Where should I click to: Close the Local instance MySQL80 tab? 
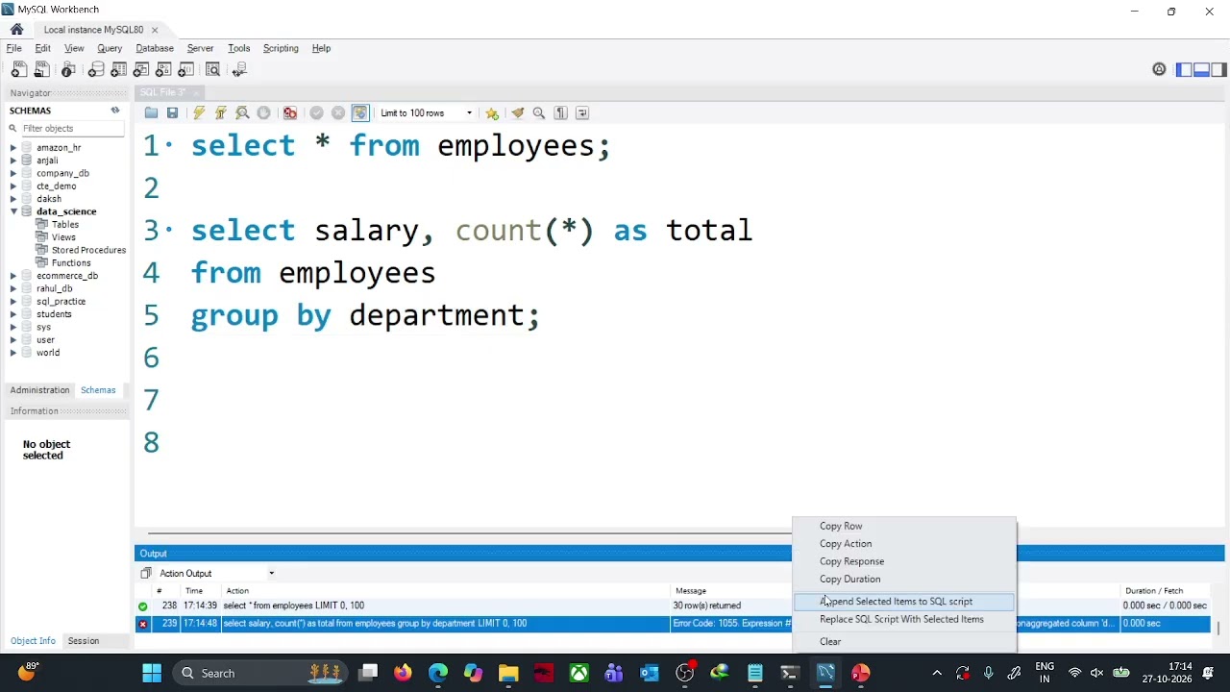[155, 30]
